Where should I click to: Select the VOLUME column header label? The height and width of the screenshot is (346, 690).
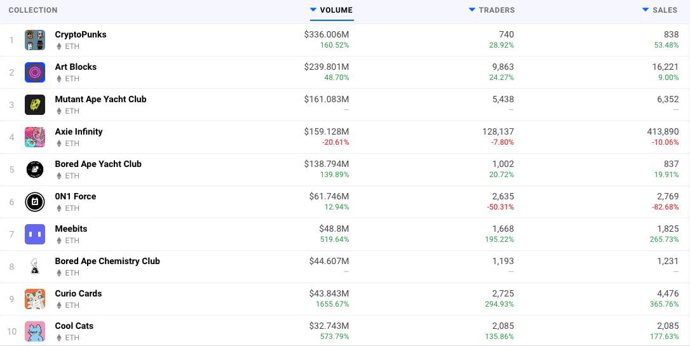(336, 10)
